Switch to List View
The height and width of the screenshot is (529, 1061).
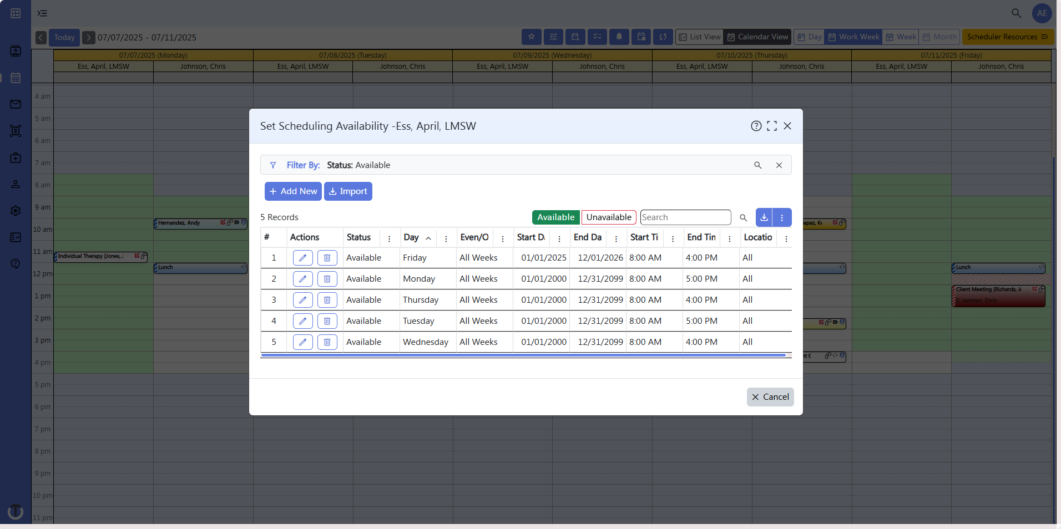click(699, 37)
